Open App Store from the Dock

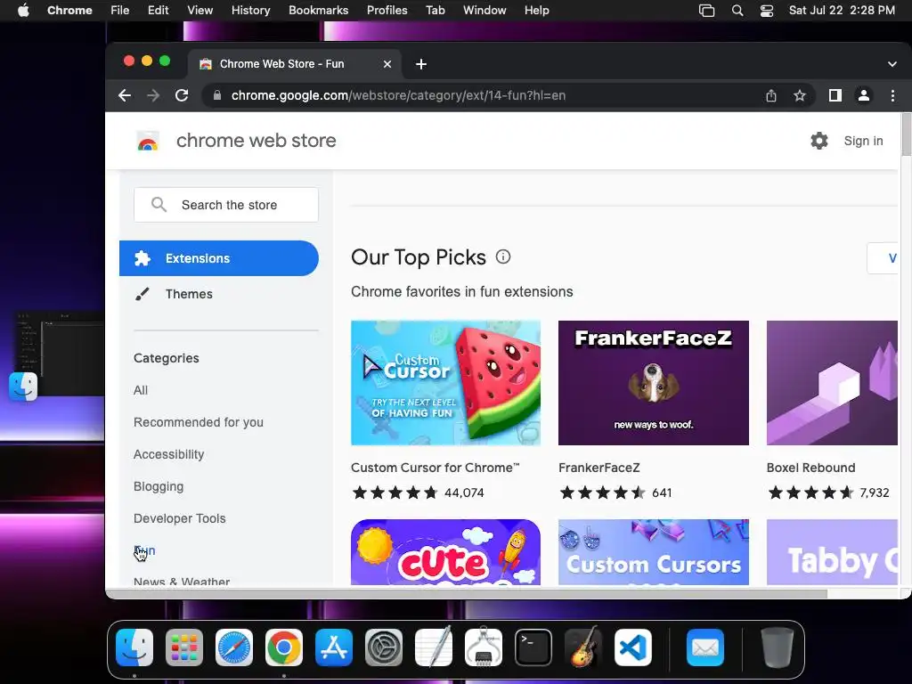(x=334, y=647)
